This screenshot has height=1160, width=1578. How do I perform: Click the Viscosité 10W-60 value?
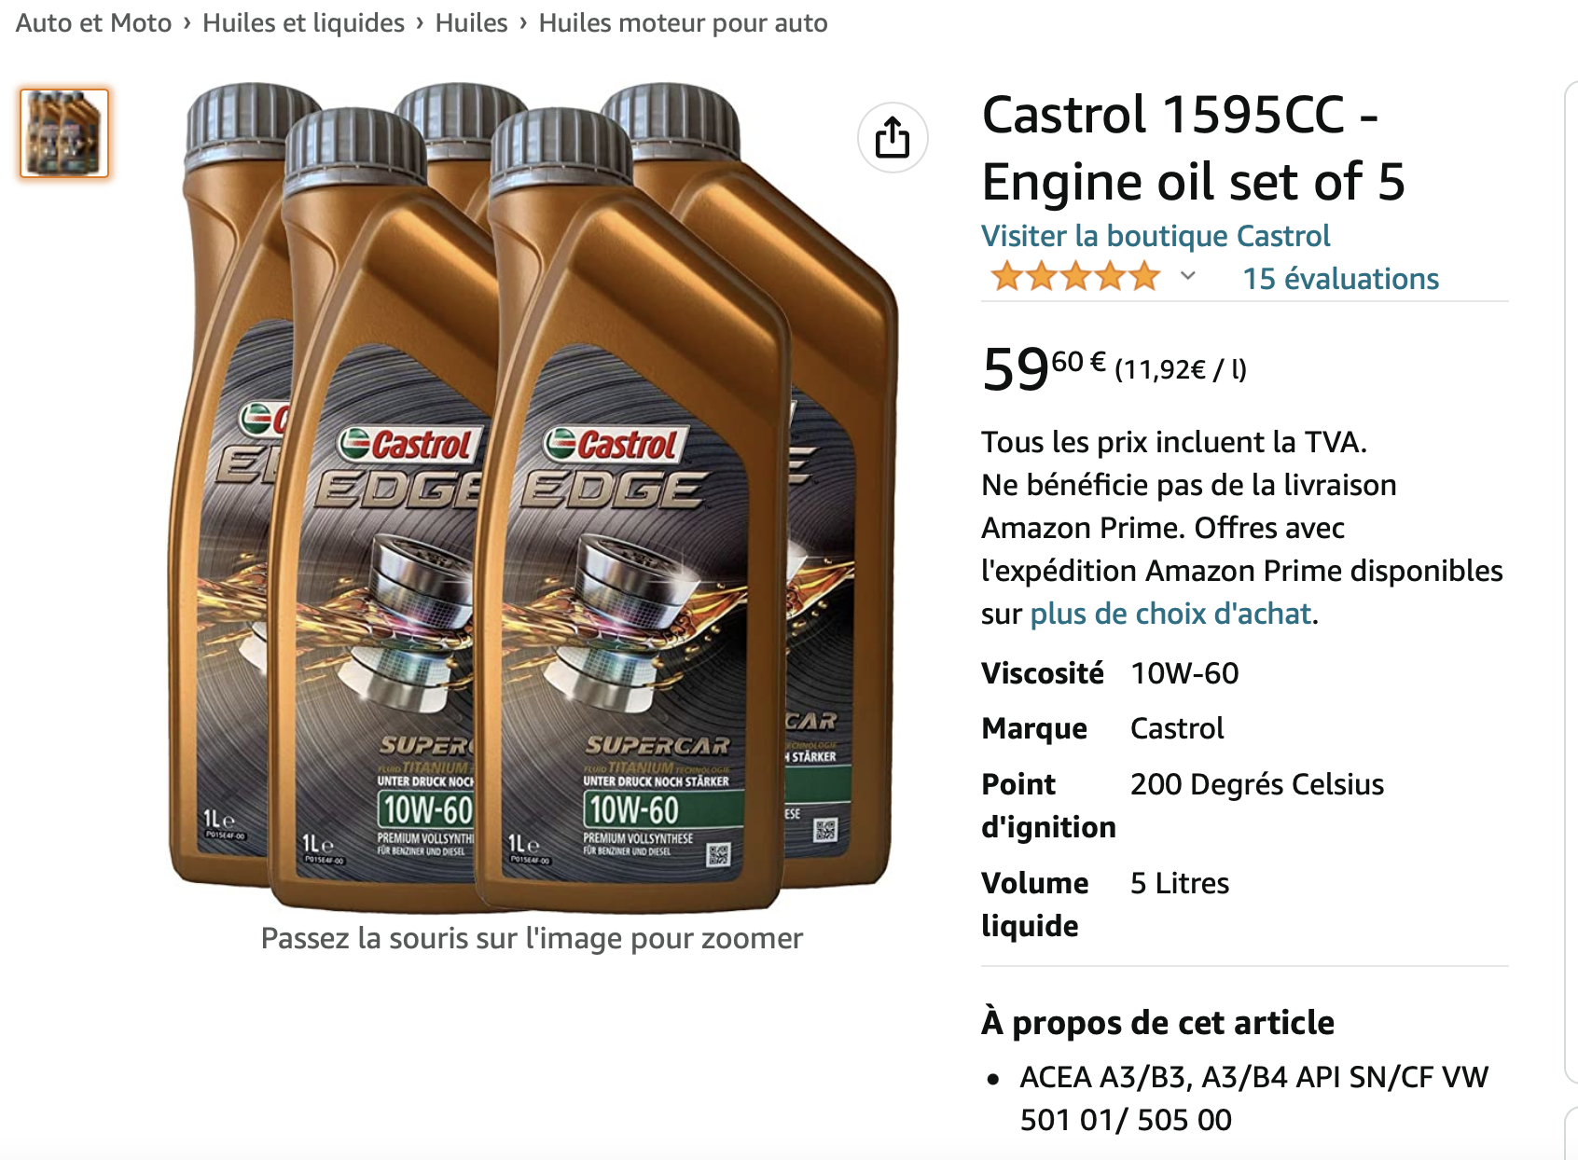pos(1184,673)
